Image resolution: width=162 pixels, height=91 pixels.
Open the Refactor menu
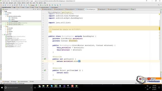[24, 3]
